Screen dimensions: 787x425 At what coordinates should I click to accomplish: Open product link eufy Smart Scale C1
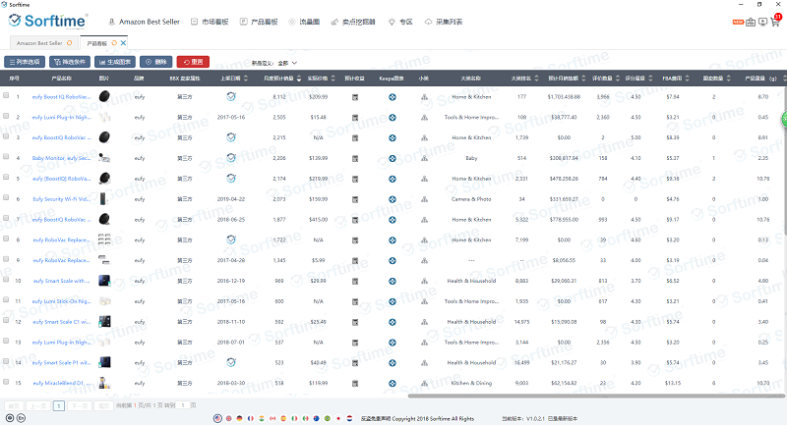(x=61, y=322)
